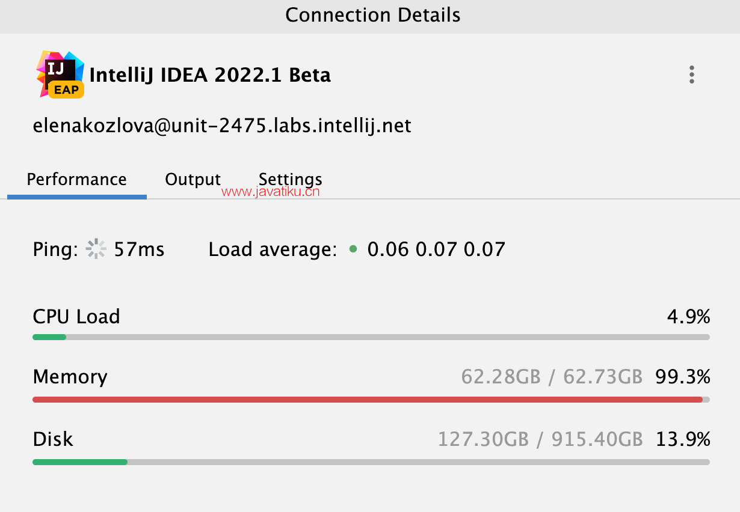Click the IntelliJ IDEA EAP logo icon
Image resolution: width=740 pixels, height=512 pixels.
point(60,74)
